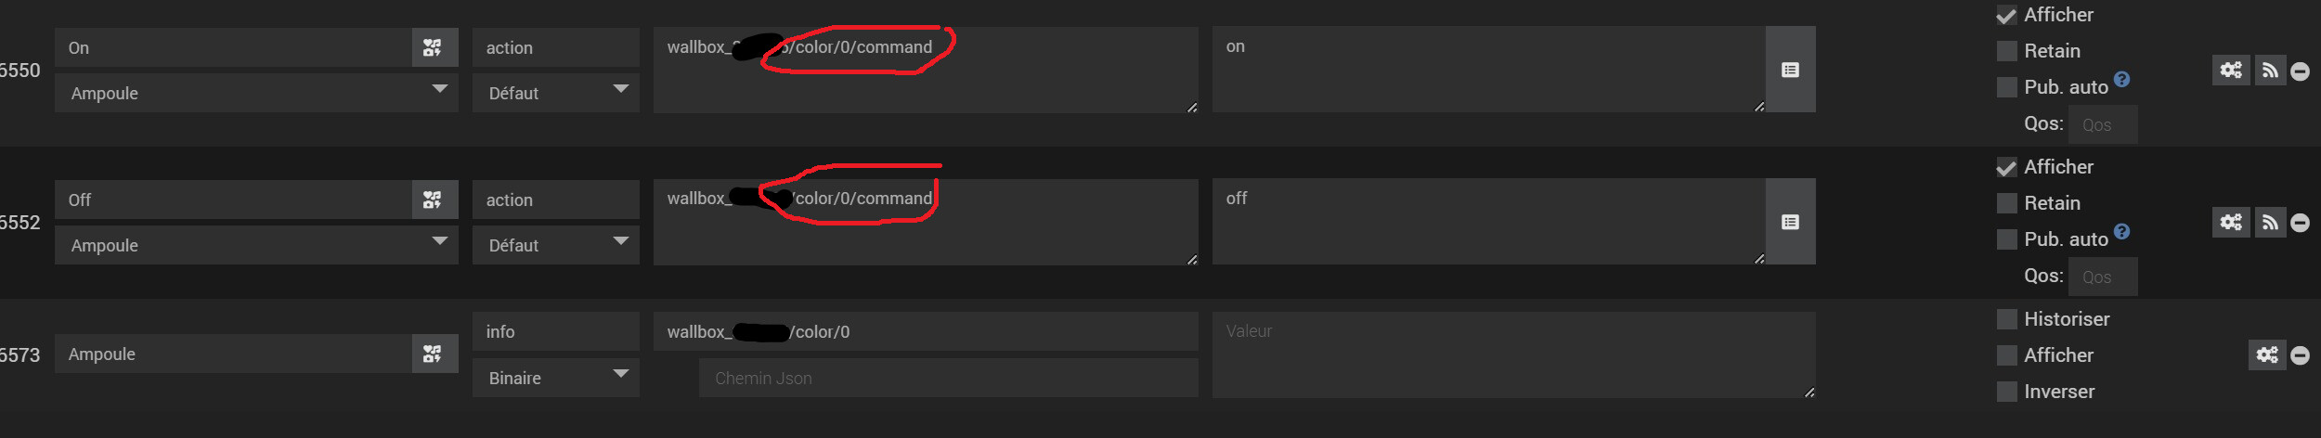This screenshot has width=2321, height=438.
Task: Enable Retain for the On command
Action: (x=2007, y=51)
